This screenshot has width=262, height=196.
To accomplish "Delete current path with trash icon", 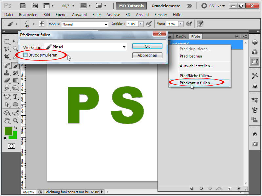I will point(239,188).
